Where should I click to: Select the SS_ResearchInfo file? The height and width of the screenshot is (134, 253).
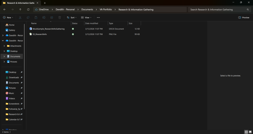point(40,34)
